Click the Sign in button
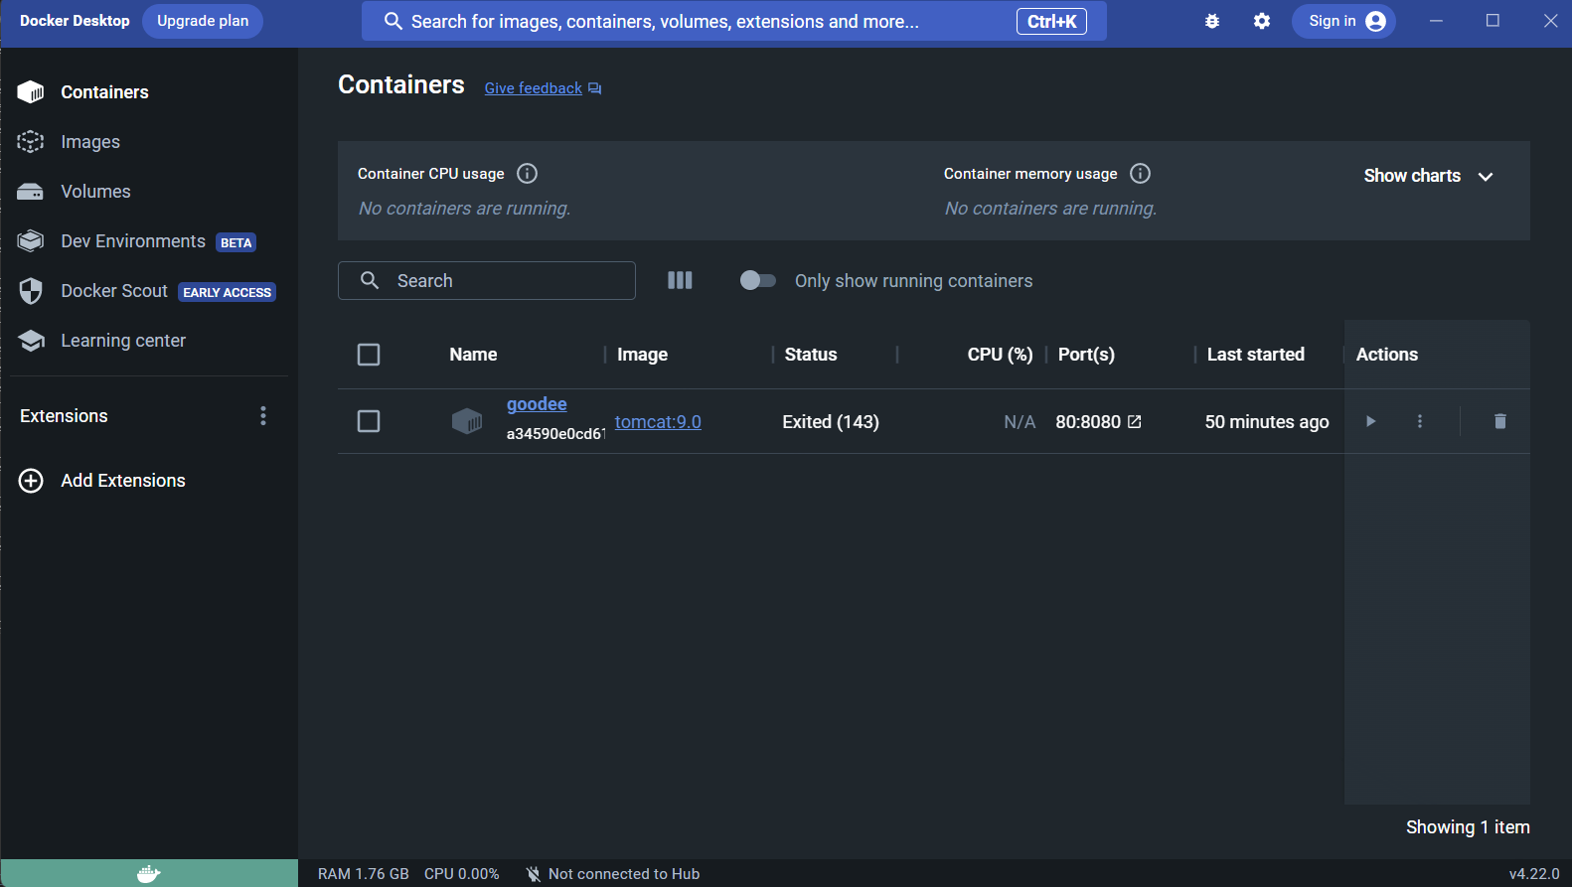The height and width of the screenshot is (887, 1572). tap(1343, 21)
